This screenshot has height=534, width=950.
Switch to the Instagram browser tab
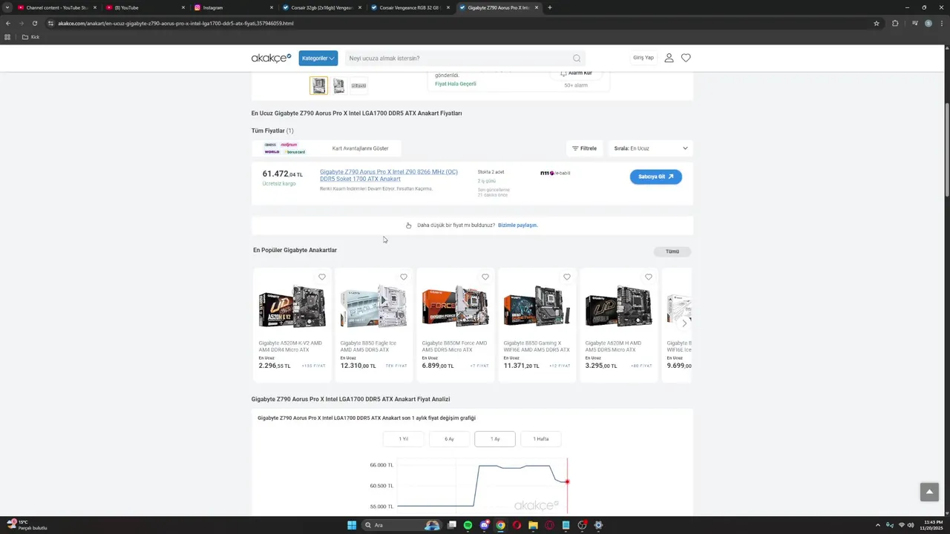tap(234, 7)
